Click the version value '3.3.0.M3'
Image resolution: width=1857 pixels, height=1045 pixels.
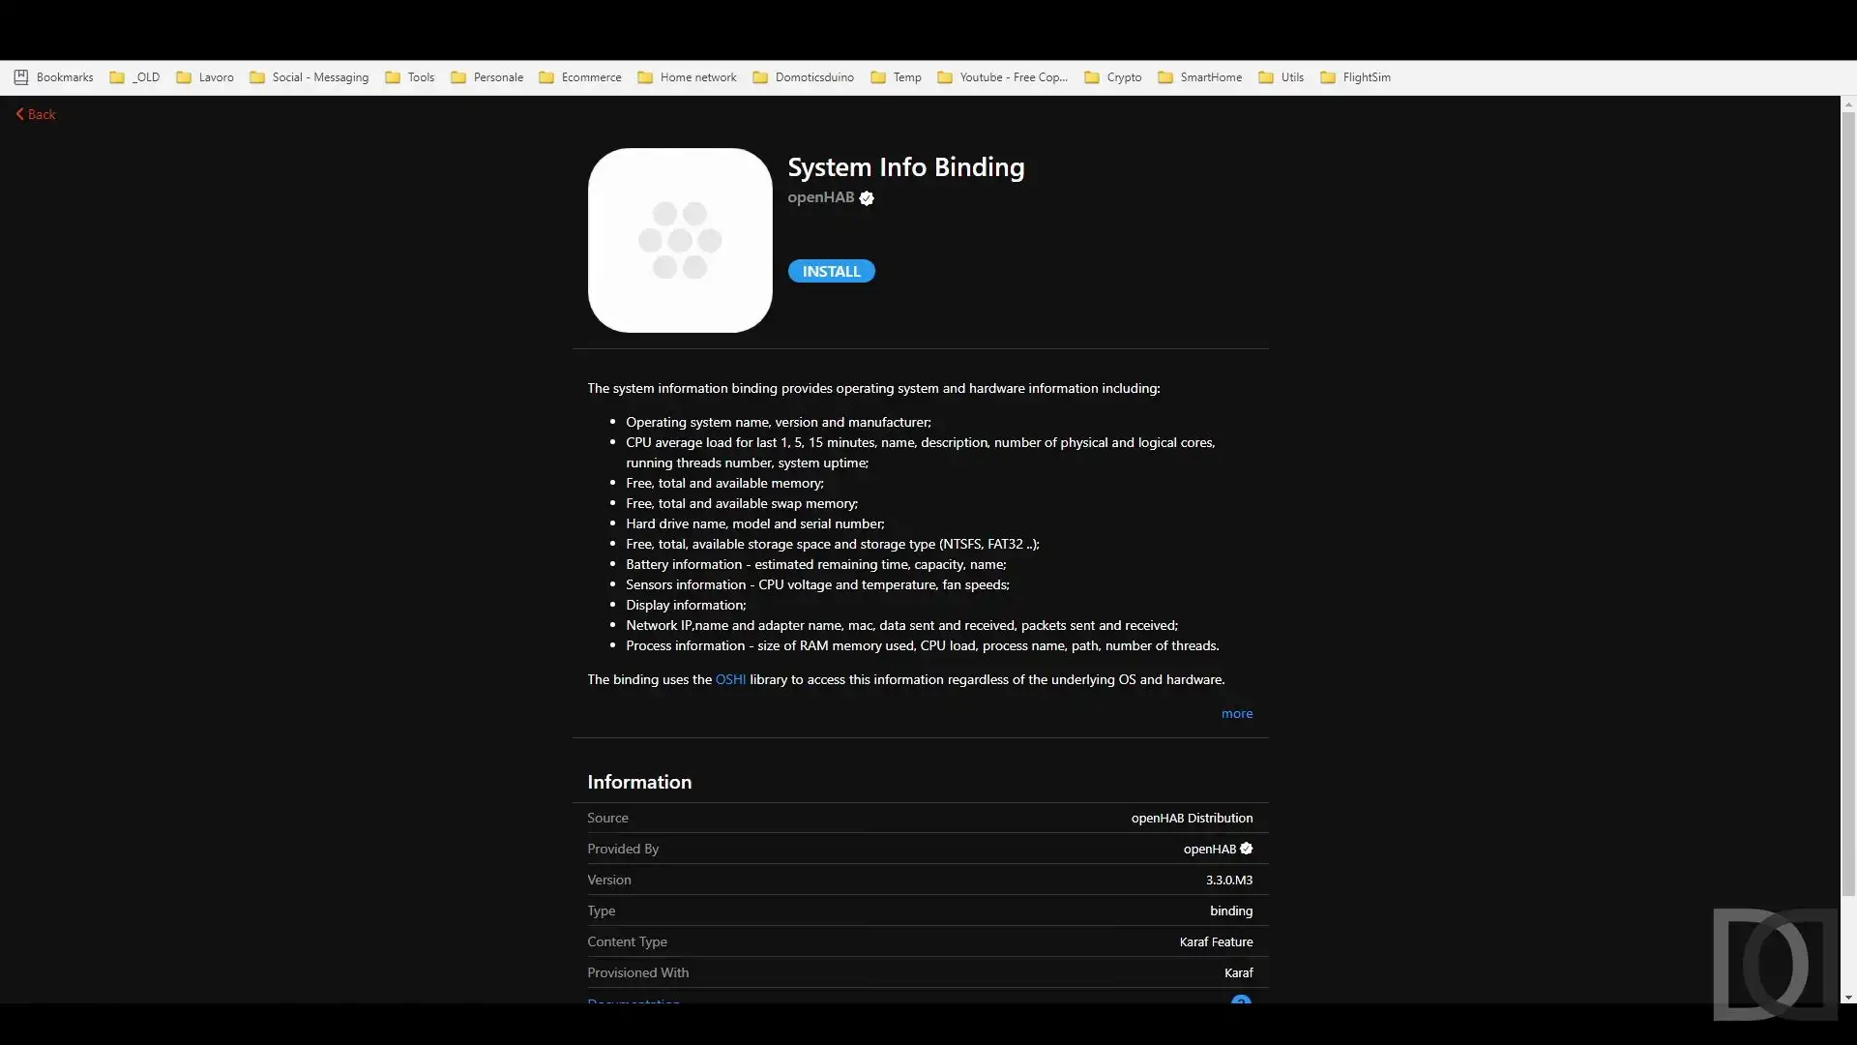1228,880
